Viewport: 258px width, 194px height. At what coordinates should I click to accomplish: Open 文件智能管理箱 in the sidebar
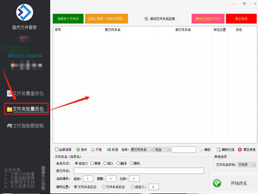click(x=25, y=126)
